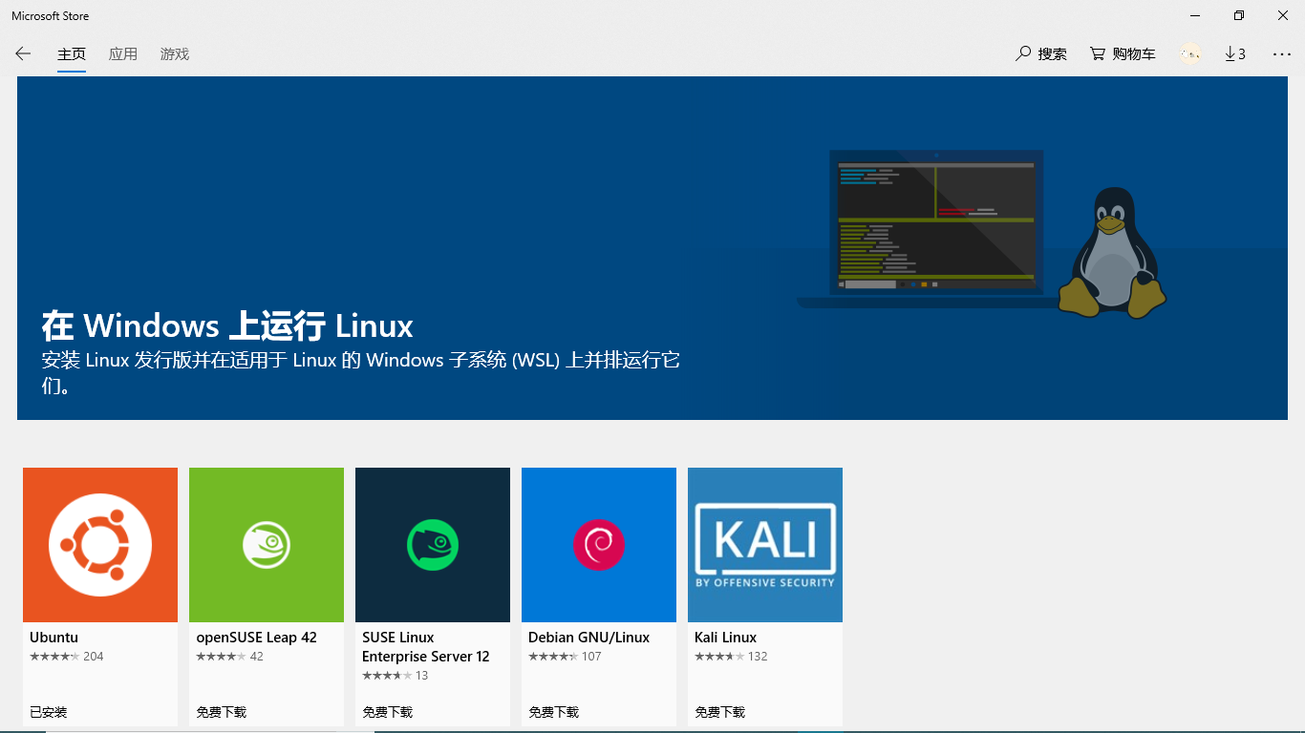Open the 购物车 shopping cart
Image resolution: width=1305 pixels, height=733 pixels.
[x=1123, y=54]
